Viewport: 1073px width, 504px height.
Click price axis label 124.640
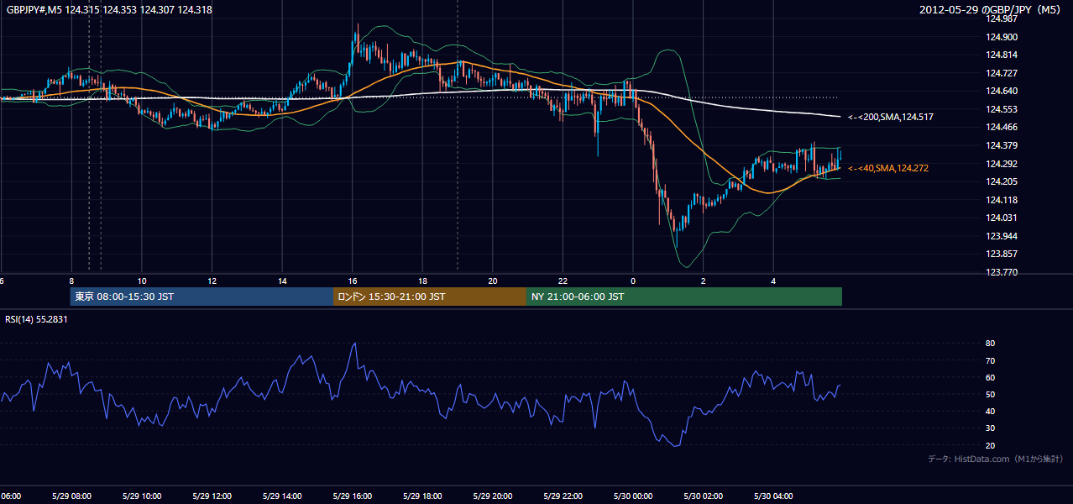(x=1001, y=92)
